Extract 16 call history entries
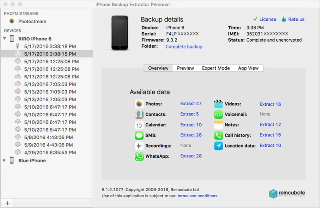The image size is (320, 208). (270, 135)
